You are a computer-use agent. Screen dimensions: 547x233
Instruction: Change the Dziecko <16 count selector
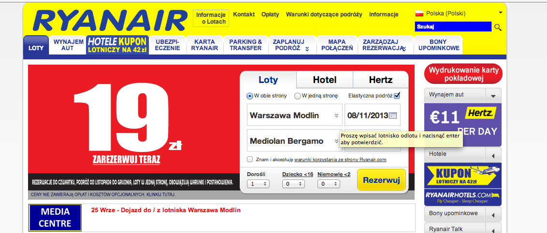click(x=293, y=183)
